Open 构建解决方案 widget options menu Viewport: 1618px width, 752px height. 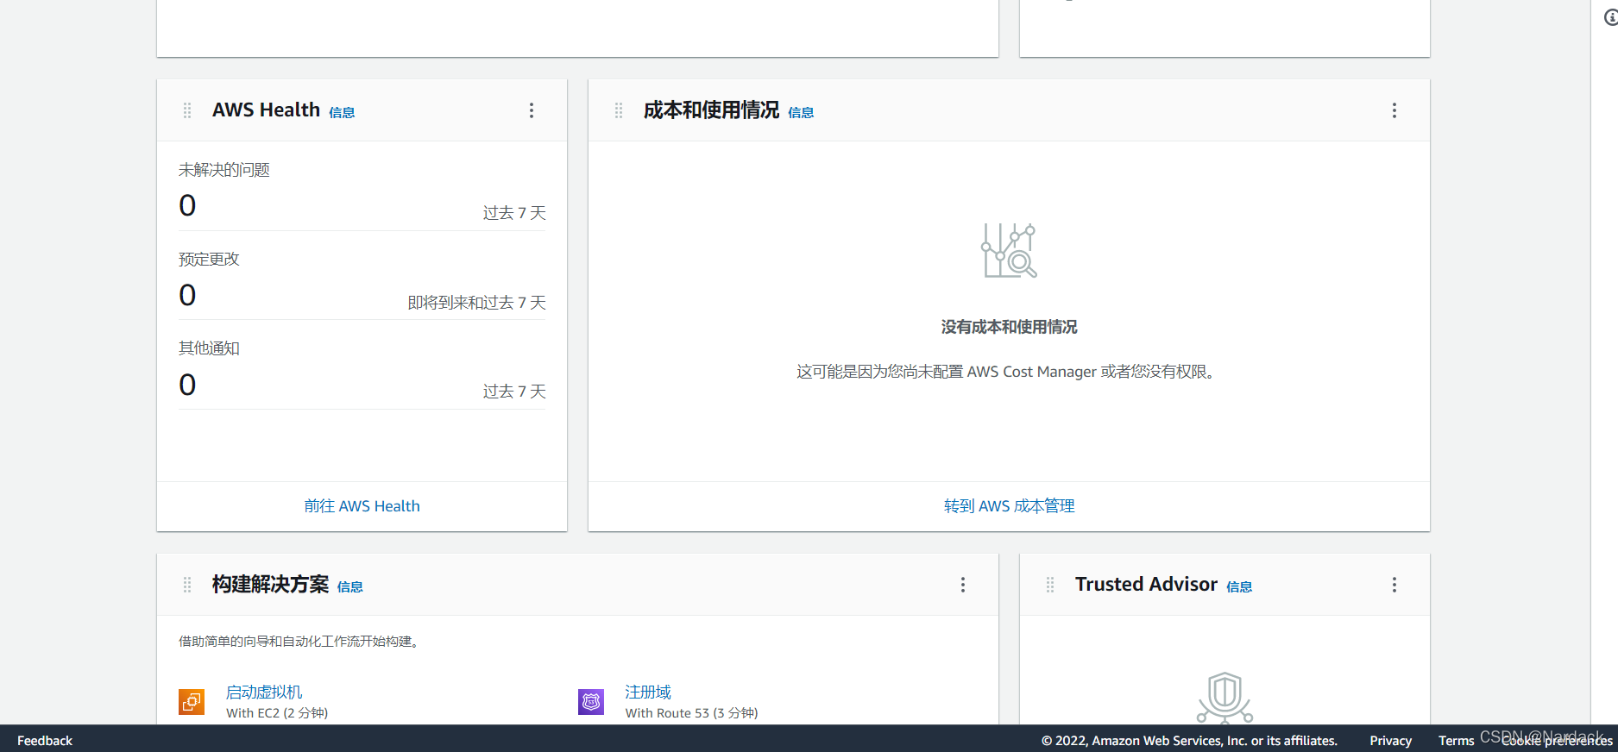click(963, 585)
